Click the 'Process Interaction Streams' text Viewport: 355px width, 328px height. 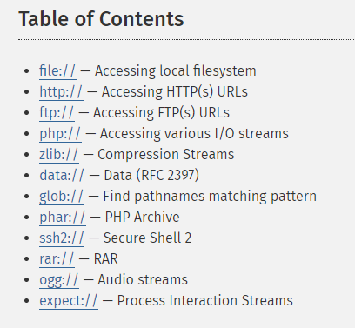pyautogui.click(x=204, y=301)
